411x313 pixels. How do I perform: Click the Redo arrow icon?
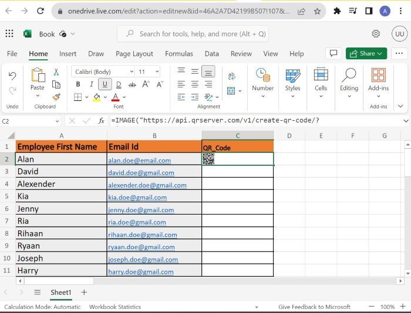click(12, 91)
